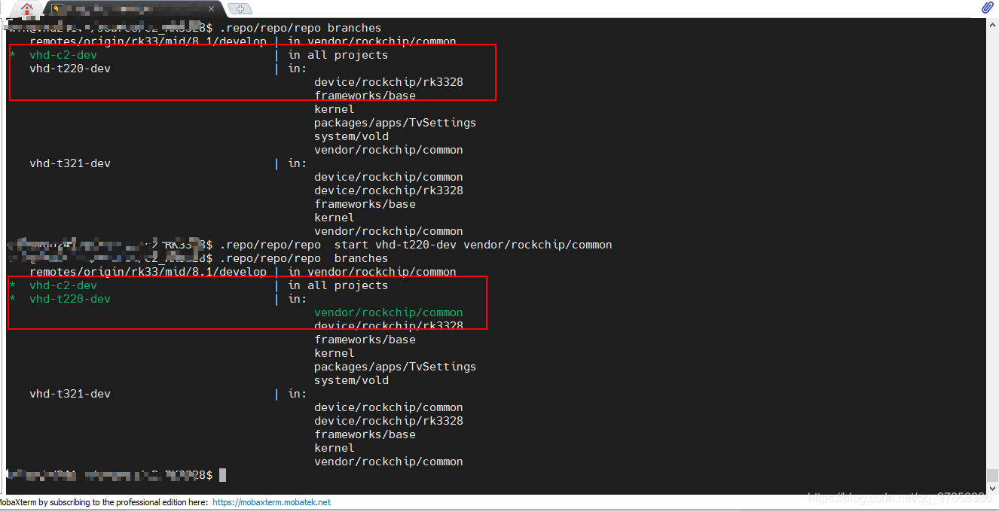This screenshot has width=999, height=512.
Task: Click the packages/apps/TvSettings line in first listing
Action: (396, 123)
